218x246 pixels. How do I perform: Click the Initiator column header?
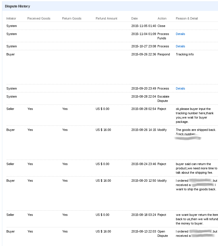pyautogui.click(x=11, y=18)
